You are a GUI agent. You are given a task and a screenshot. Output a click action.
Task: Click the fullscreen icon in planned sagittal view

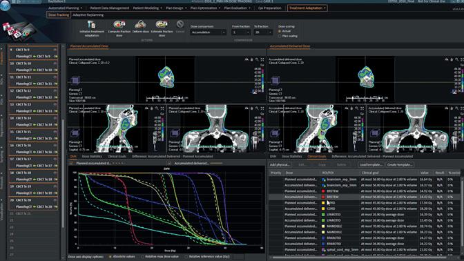pyautogui.click(x=162, y=108)
